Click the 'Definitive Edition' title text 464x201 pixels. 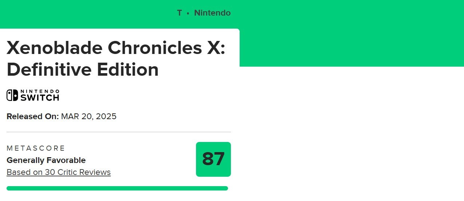(x=83, y=69)
